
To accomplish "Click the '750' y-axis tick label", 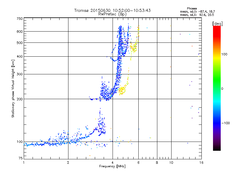I will pyautogui.click(x=20, y=19).
